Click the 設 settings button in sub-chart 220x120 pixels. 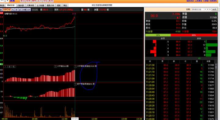(10, 66)
